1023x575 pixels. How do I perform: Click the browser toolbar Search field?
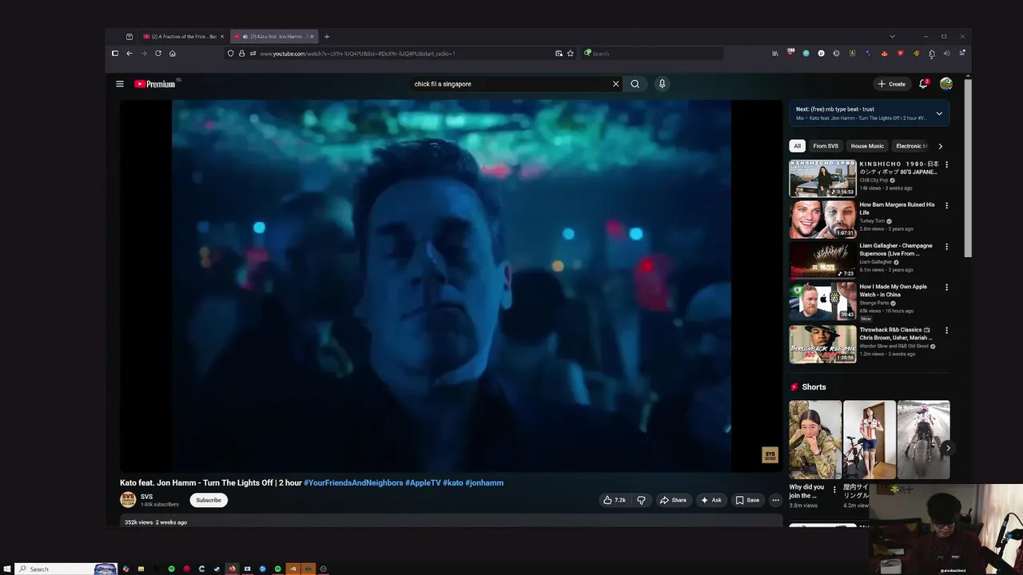(651, 54)
